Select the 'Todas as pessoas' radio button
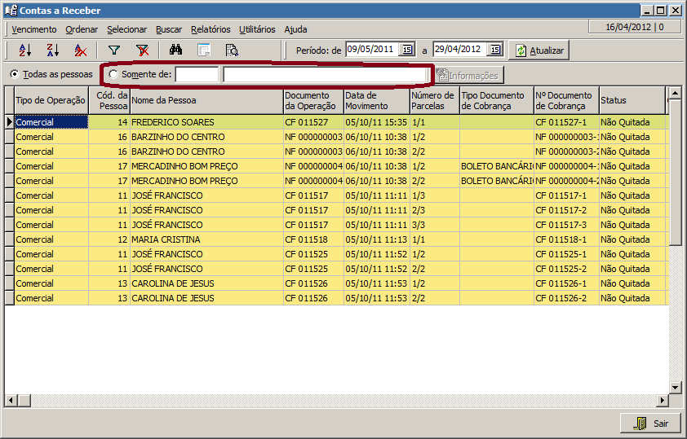 click(x=15, y=74)
